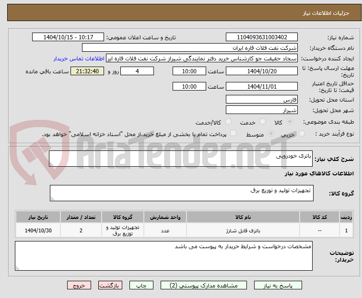Screen dimensions: 362x298
Task: Choose the متوسط purchase type radio
Action: click(x=271, y=134)
